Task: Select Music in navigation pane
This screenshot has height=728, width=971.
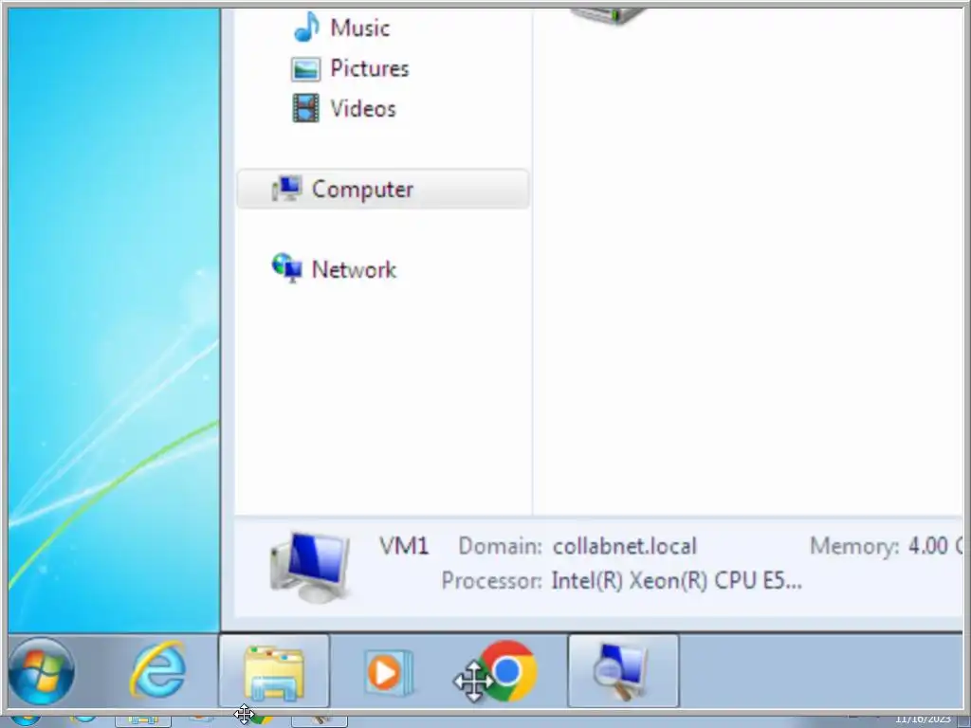Action: tap(359, 27)
